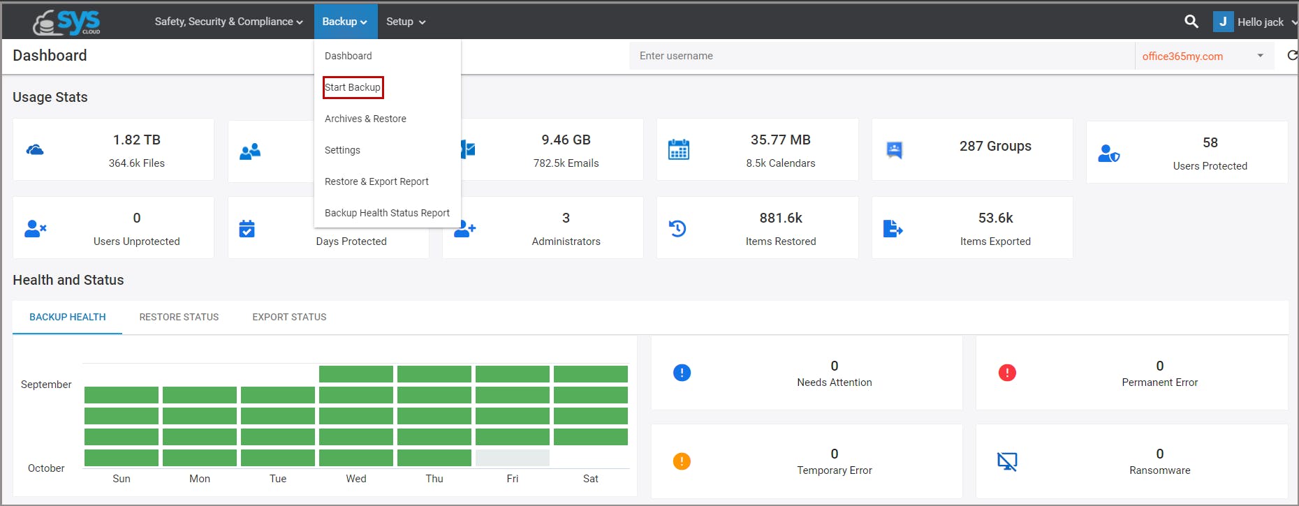Click the 9.46 GB value
Image resolution: width=1299 pixels, height=506 pixels.
tap(566, 140)
